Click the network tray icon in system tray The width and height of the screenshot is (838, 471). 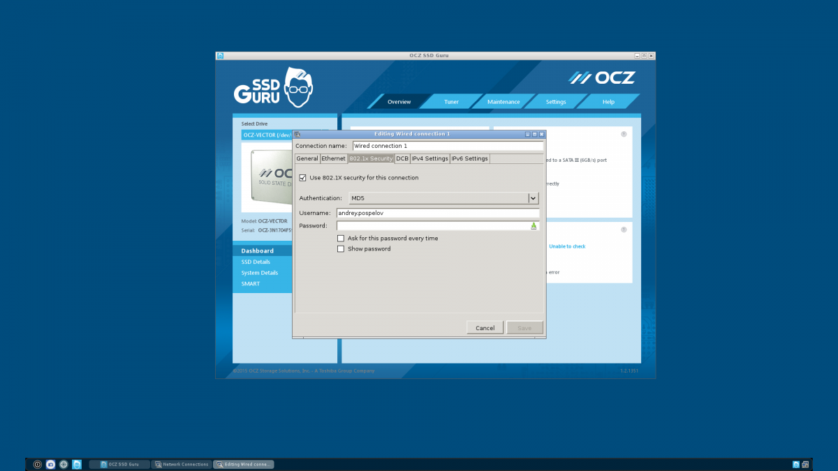coord(805,464)
